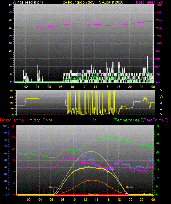Click the 1010 barometer scale value

point(158,28)
